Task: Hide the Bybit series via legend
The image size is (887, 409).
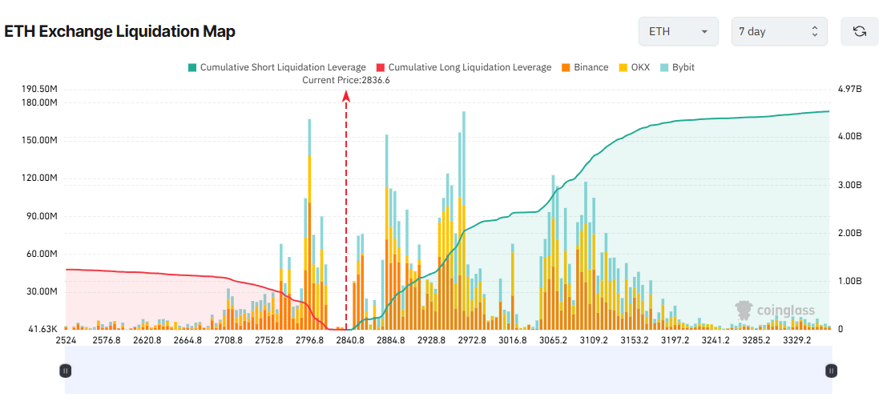Action: pos(677,67)
